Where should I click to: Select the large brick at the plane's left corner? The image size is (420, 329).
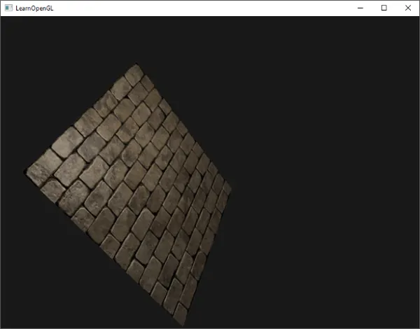pyautogui.click(x=45, y=167)
